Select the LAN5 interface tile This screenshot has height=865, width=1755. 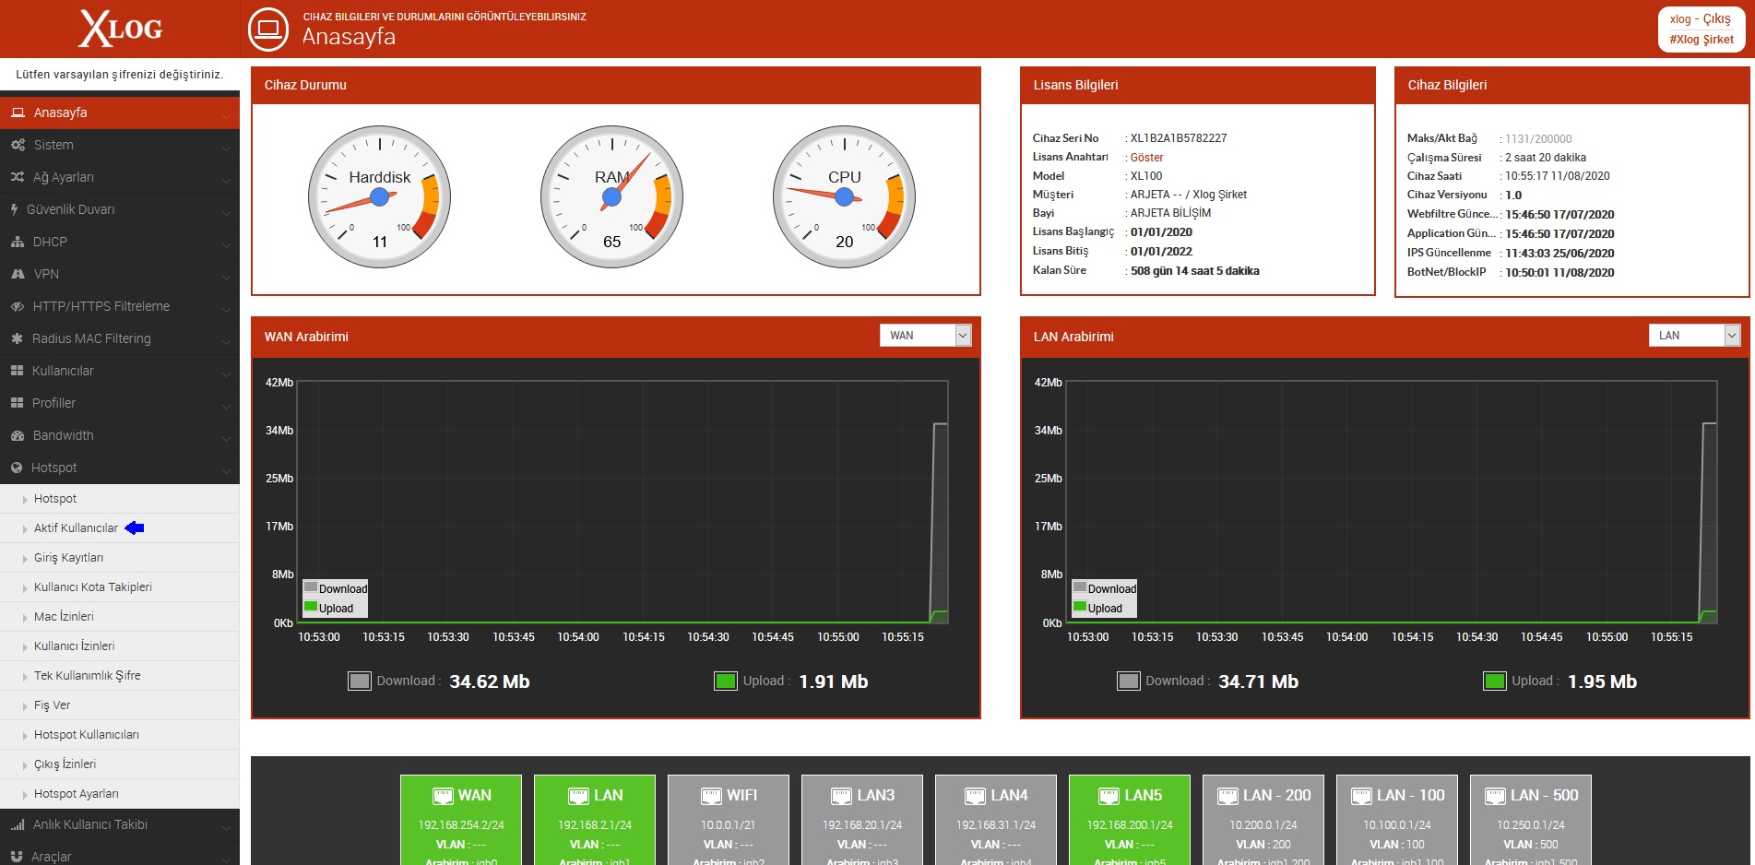[x=1130, y=820]
